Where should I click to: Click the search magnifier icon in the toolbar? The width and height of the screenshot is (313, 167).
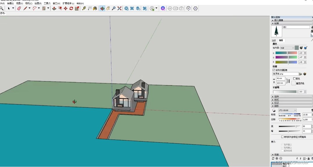[1, 8]
